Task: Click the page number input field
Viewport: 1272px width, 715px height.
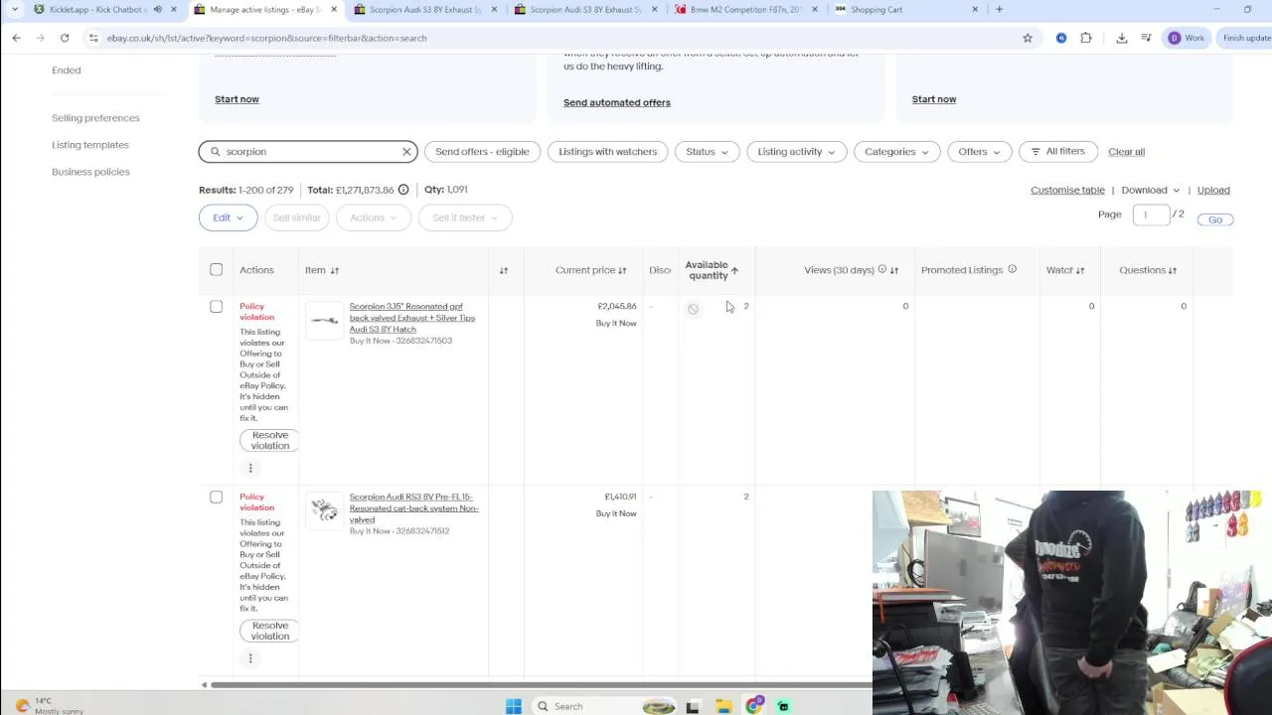Action: (1151, 214)
